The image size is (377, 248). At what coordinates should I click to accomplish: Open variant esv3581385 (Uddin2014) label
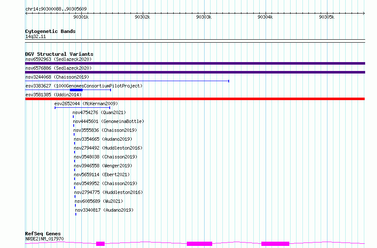(53, 95)
